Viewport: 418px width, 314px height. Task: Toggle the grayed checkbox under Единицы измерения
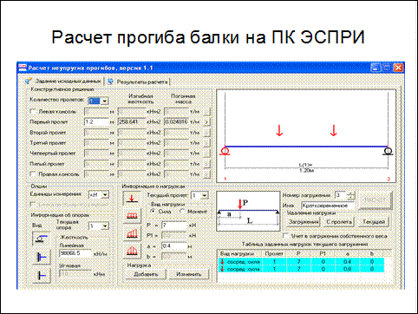click(33, 205)
